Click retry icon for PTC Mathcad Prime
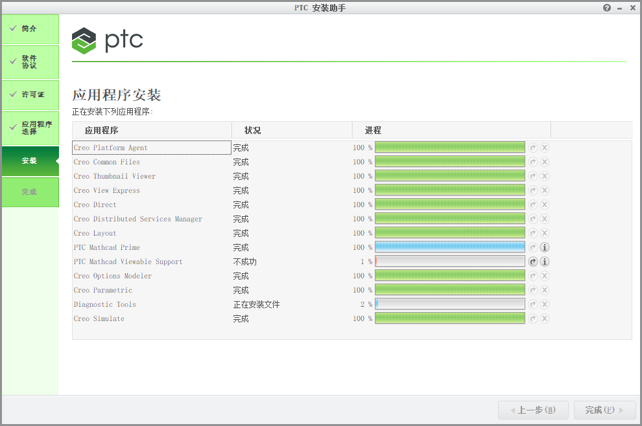Screen dimensions: 642x426 (532, 247)
